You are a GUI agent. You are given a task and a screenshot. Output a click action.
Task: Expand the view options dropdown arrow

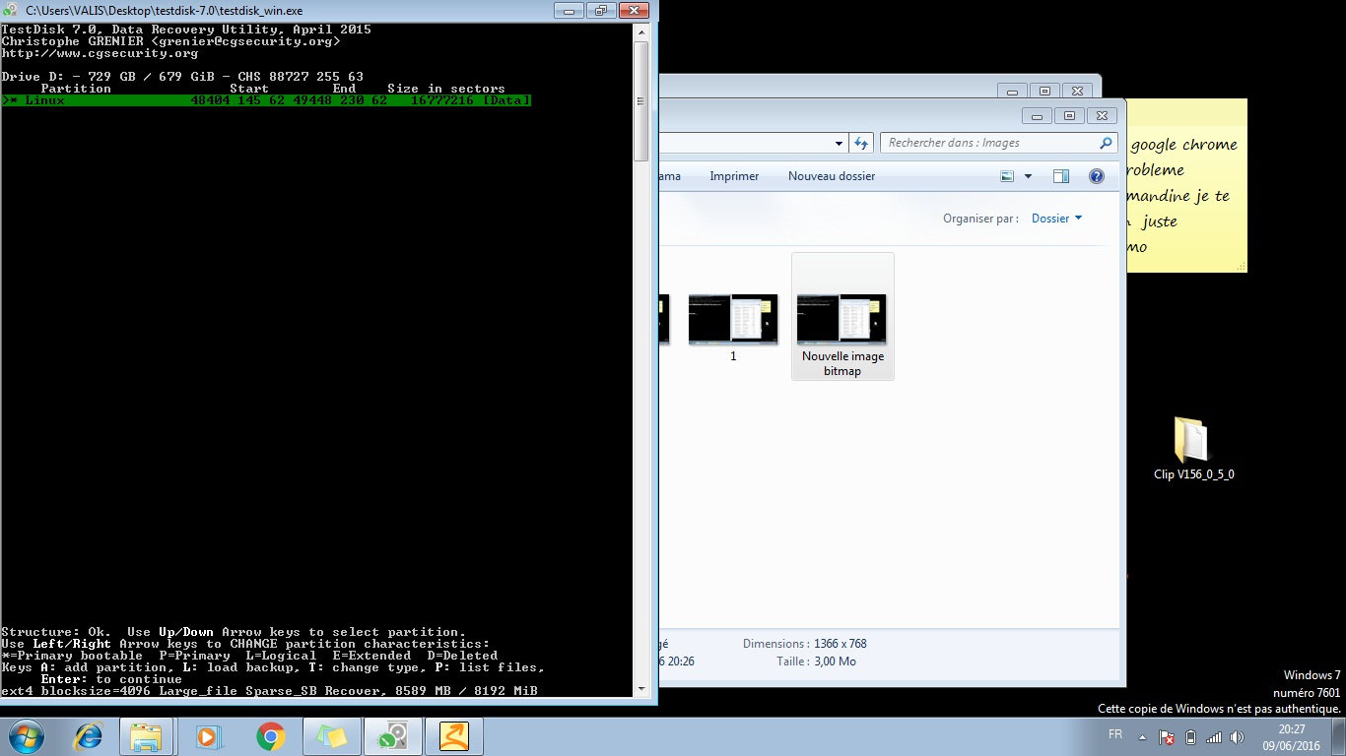tap(1028, 176)
